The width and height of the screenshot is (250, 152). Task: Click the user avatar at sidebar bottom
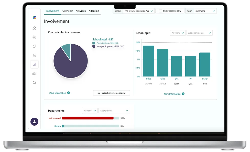(34, 122)
